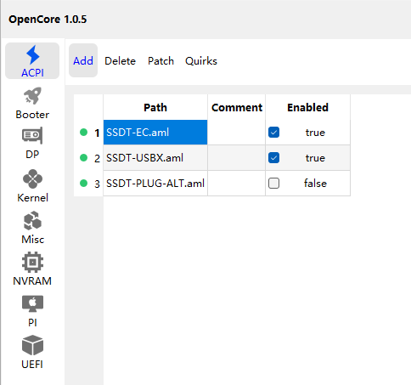This screenshot has width=411, height=385.
Task: Uncheck Enabled for SSDT-USBX.aml
Action: point(273,158)
